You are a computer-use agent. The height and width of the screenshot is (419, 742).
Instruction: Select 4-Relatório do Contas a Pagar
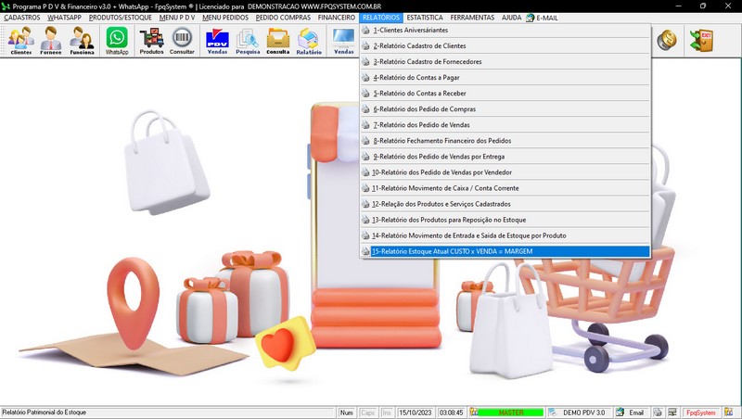click(x=505, y=78)
